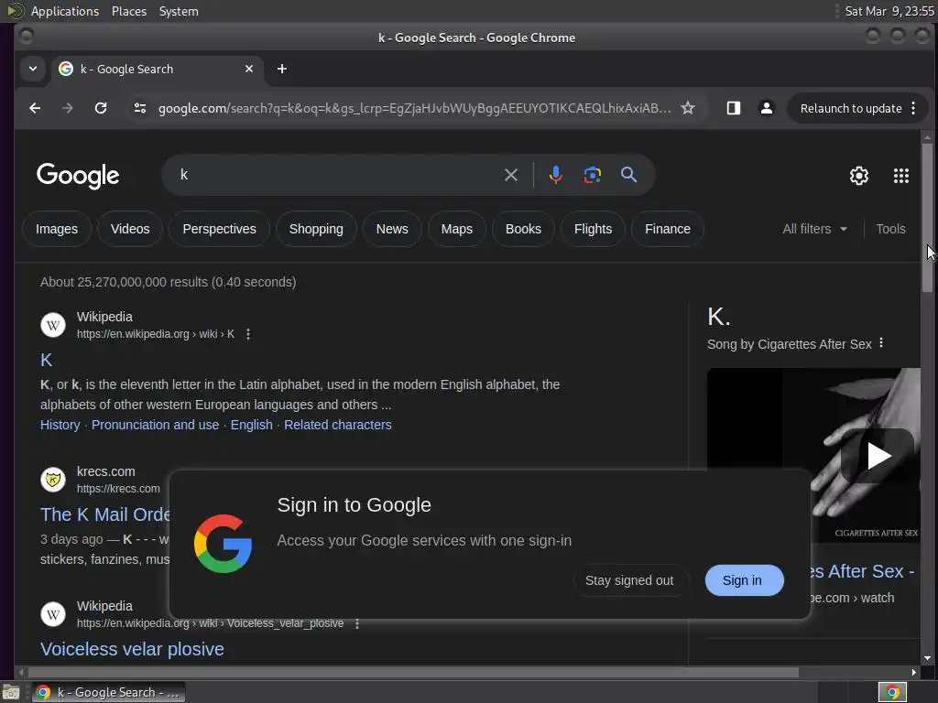Click Relaunch to update
Viewport: 938px width, 703px height.
[851, 108]
